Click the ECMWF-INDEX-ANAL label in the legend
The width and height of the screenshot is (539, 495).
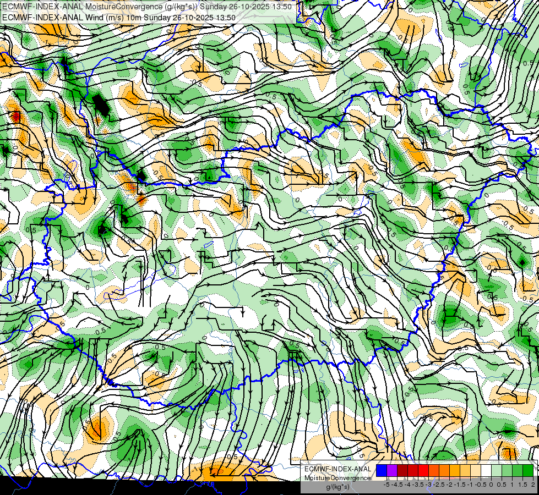[x=338, y=469]
